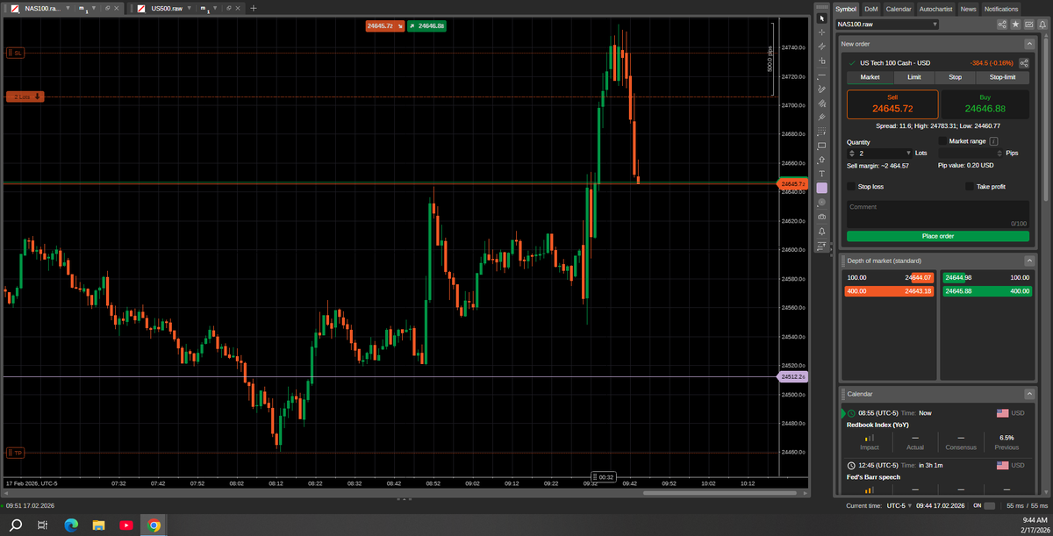Open the object list tool at toolbar bottom
Screen dimensions: 1053x536
pos(821,247)
